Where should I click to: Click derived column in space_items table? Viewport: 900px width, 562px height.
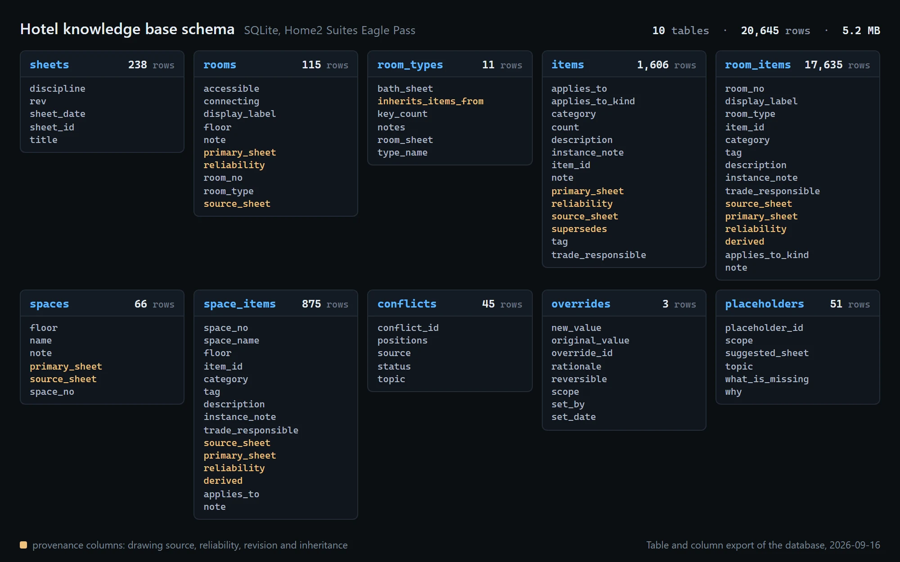click(x=223, y=481)
